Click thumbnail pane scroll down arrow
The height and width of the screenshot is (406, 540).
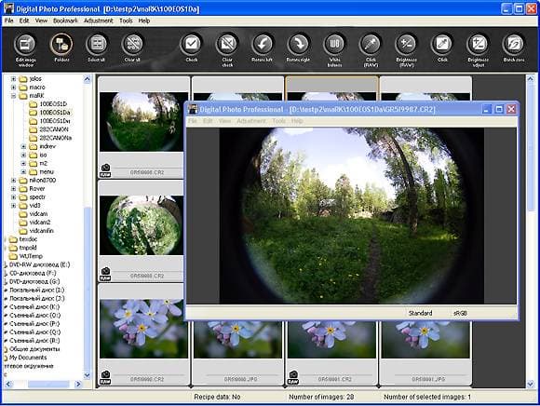(531, 384)
